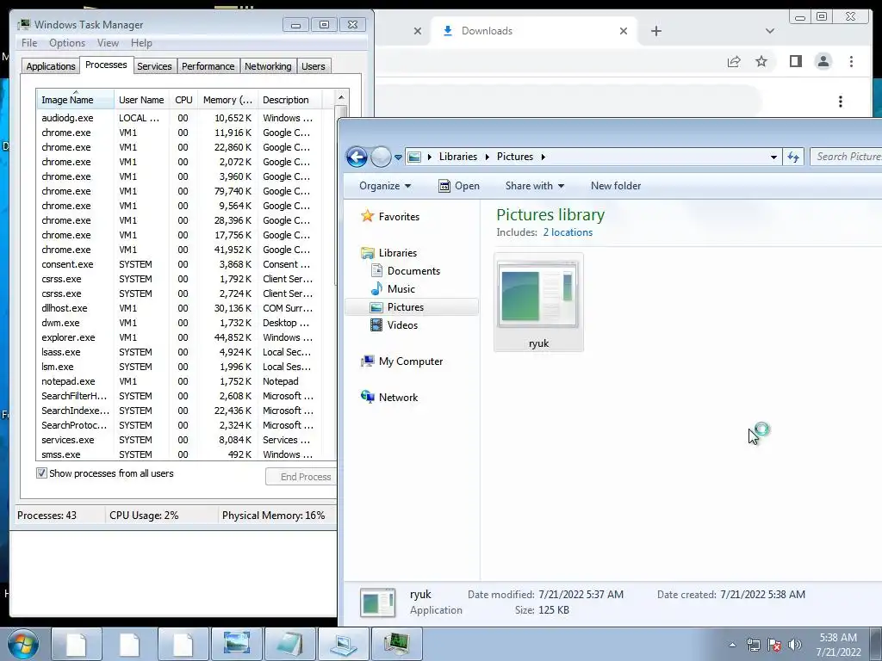Click the volume speaker tray icon
Image resolution: width=882 pixels, height=661 pixels.
(x=794, y=645)
